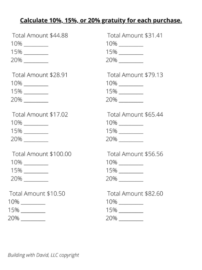
Task: Click the 15% blank under Total Amount $44.88
Action: coord(36,53)
